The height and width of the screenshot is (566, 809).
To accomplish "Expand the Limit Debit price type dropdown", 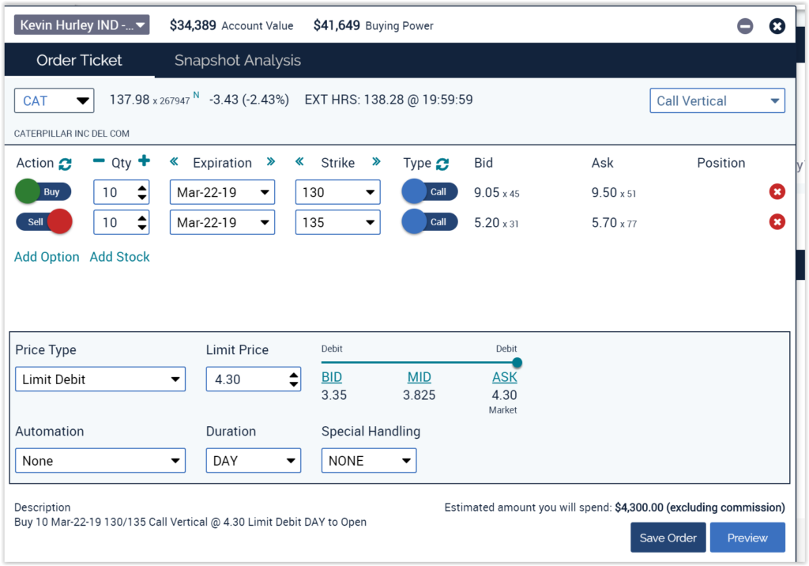I will [x=100, y=379].
